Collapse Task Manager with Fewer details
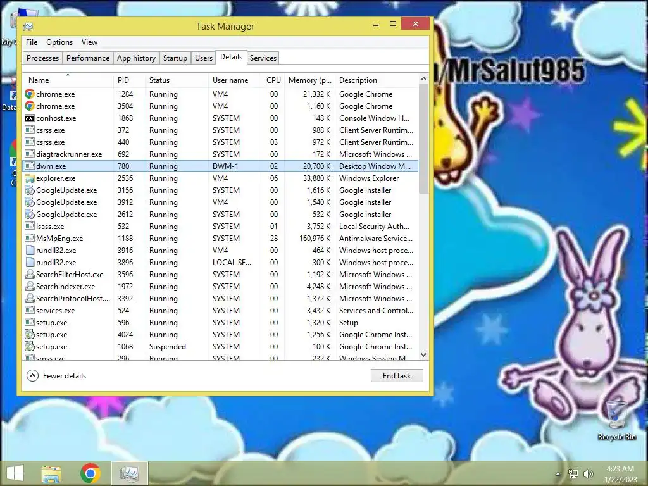 [56, 376]
